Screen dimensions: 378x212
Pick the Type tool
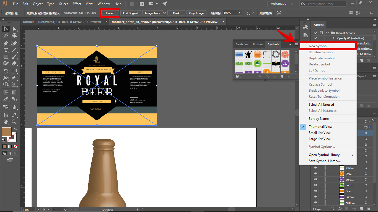click(x=6, y=50)
